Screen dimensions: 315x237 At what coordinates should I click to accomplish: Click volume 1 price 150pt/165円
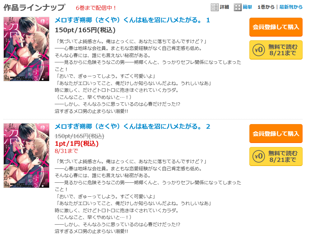click(x=85, y=30)
